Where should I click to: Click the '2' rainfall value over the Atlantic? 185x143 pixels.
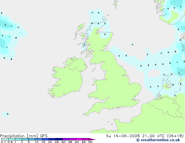point(5,25)
